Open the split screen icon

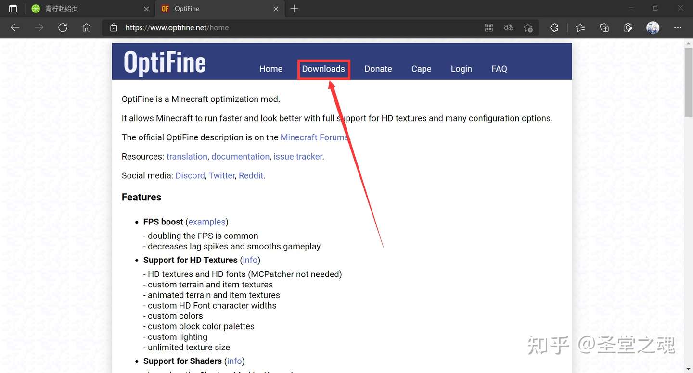click(x=488, y=27)
